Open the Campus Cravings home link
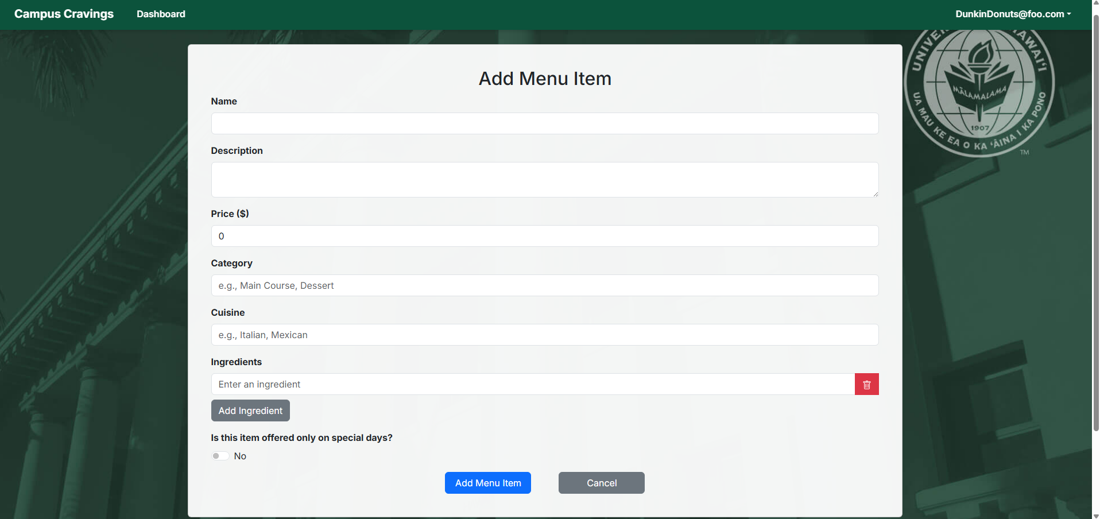 coord(64,14)
